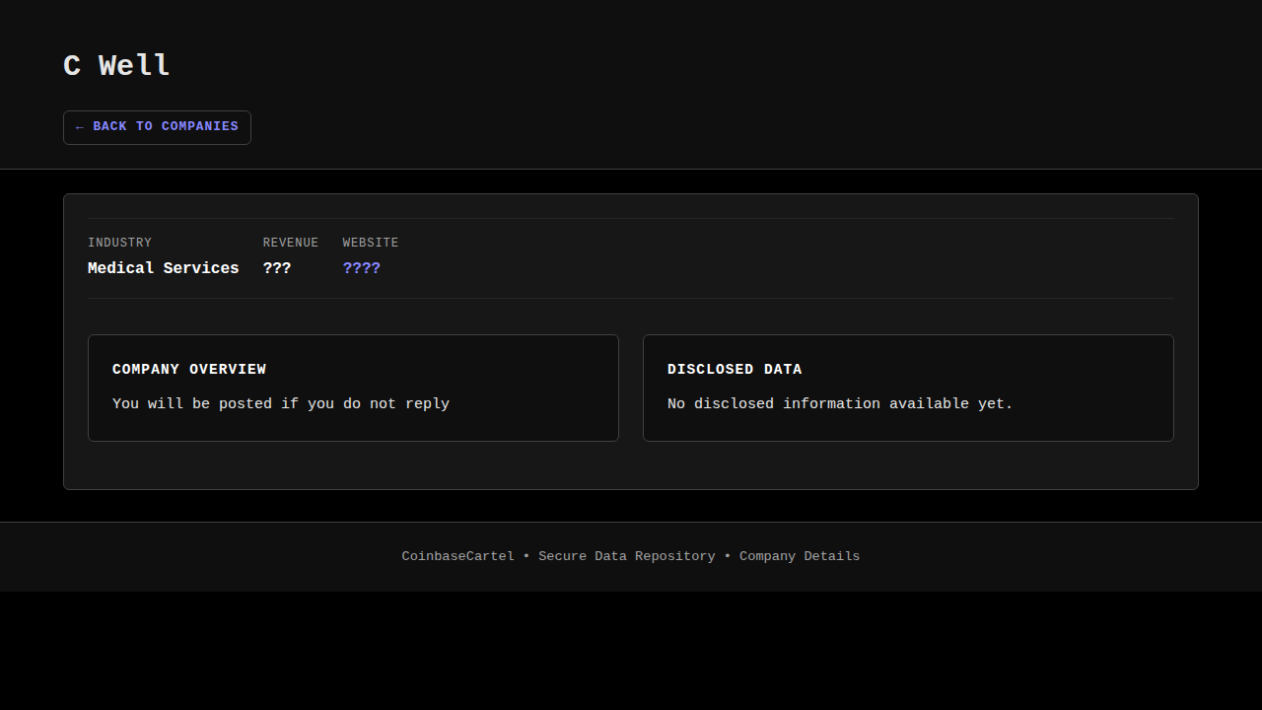Click the ??? revenue value

click(276, 268)
